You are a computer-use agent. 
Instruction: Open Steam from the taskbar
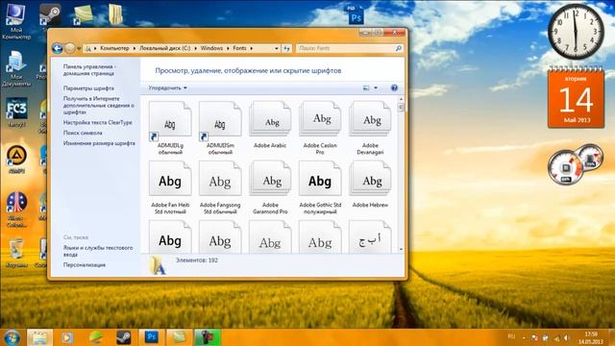coord(124,337)
